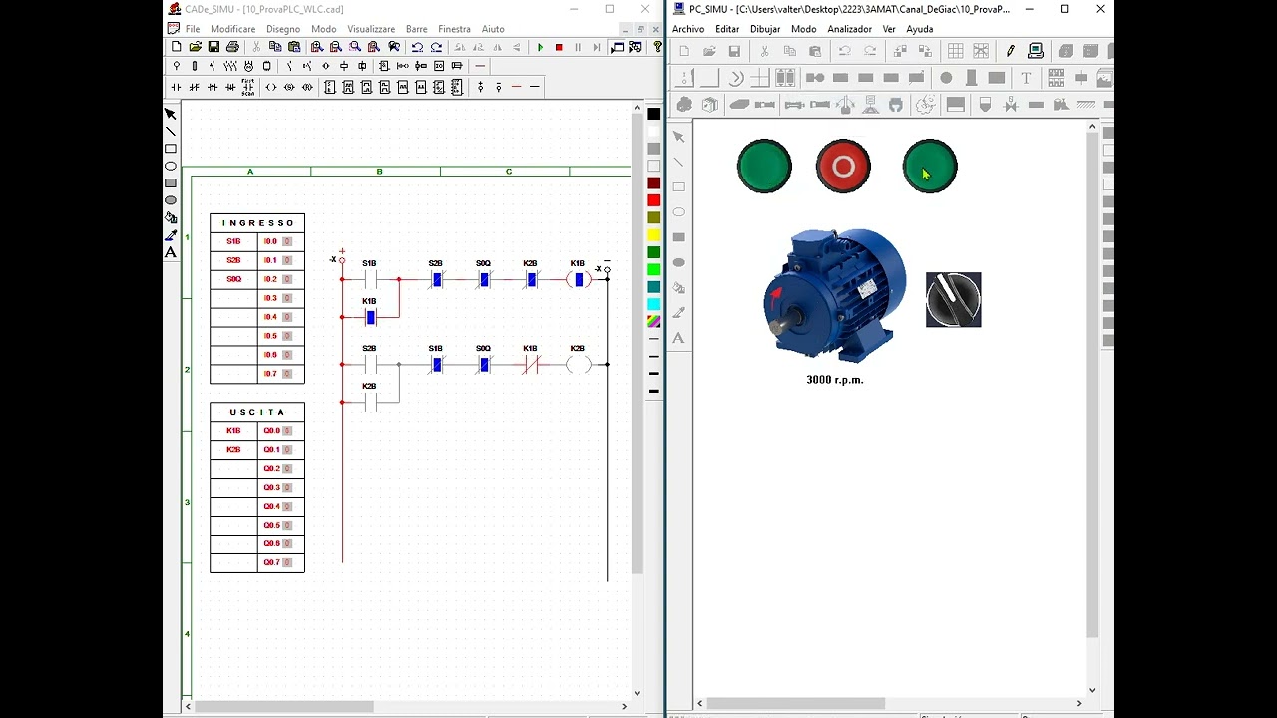Save the CADe_SIMU drawing

click(213, 47)
